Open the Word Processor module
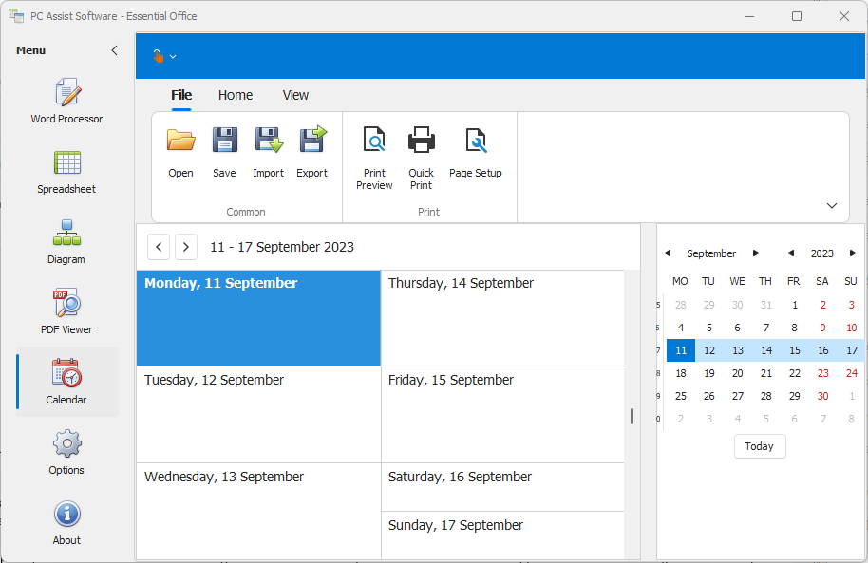 (66, 101)
